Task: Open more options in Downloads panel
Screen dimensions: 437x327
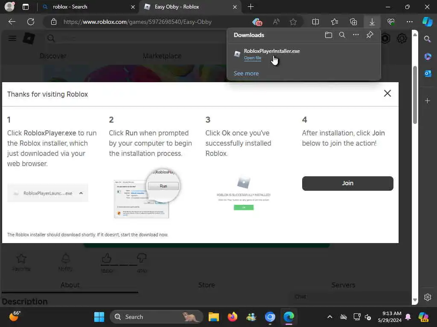Action: click(356, 35)
